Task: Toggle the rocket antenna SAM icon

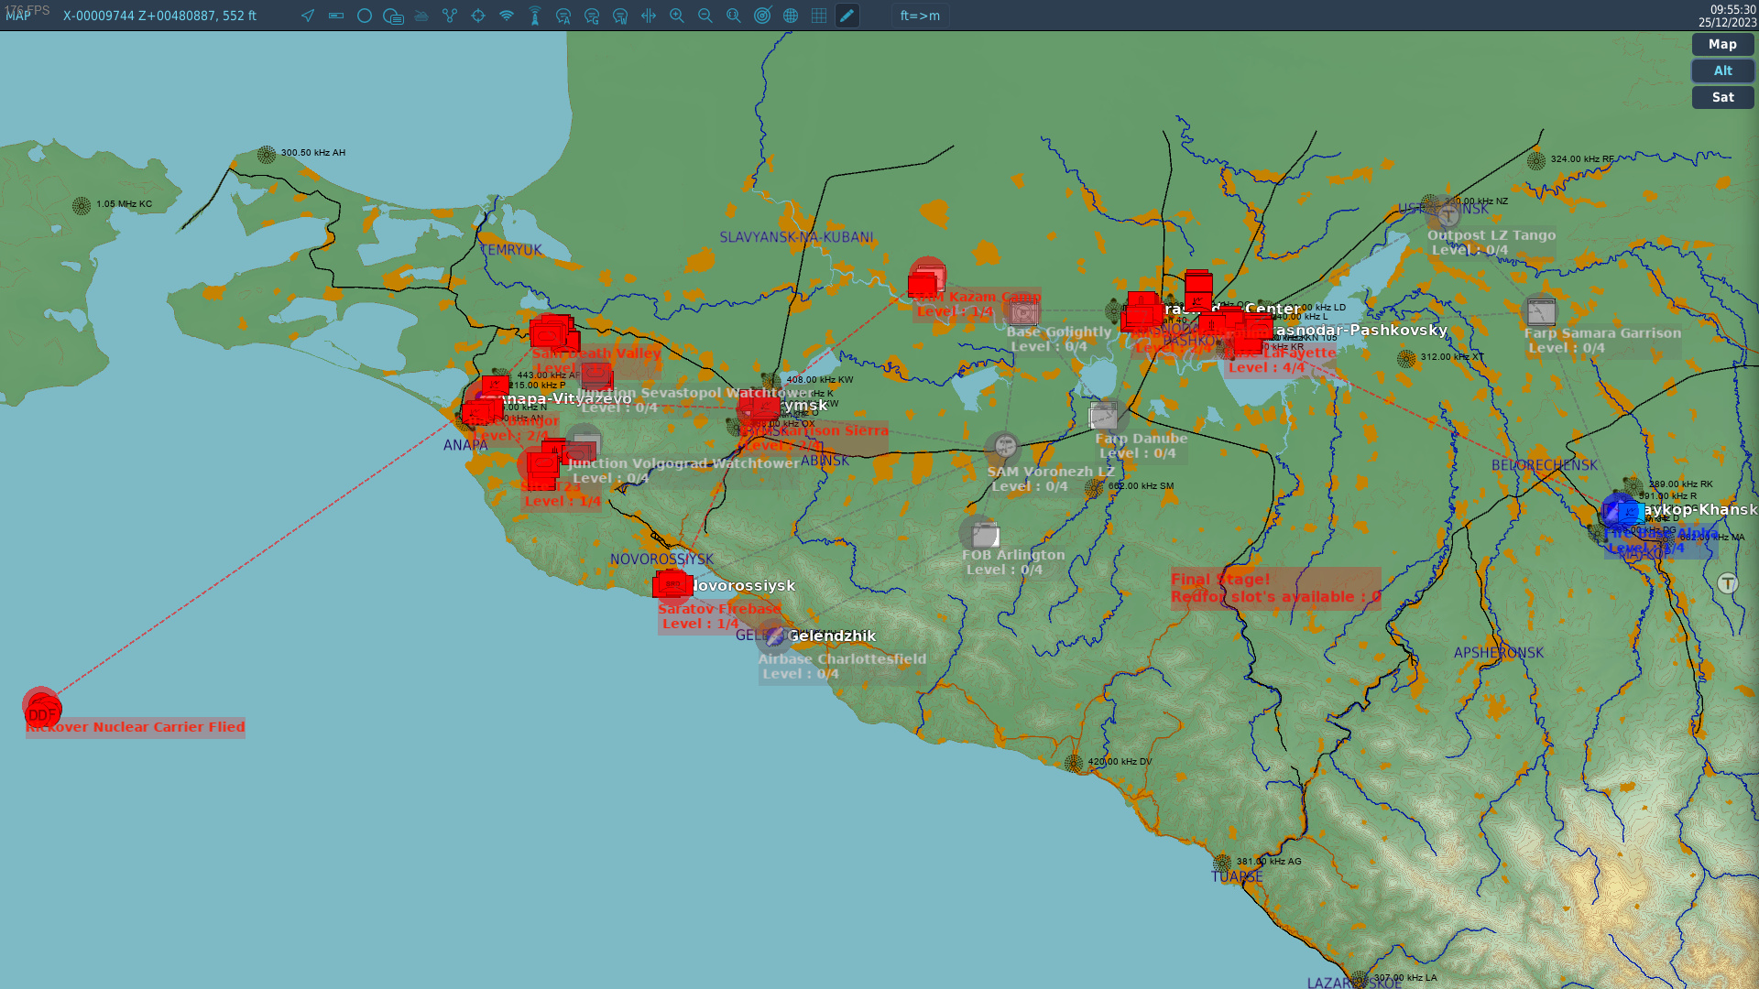Action: [x=535, y=16]
